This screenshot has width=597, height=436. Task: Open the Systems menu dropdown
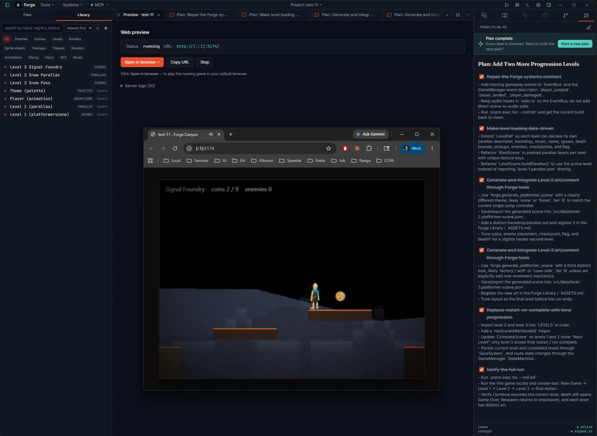coord(73,5)
